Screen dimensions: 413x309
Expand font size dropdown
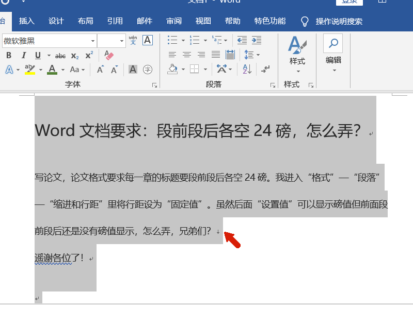tap(121, 41)
